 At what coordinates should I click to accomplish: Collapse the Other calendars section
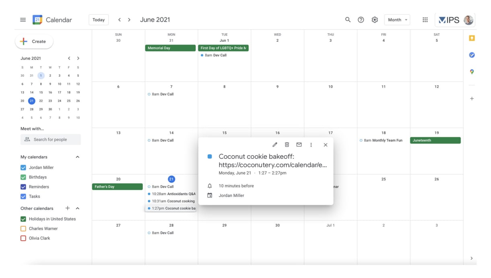point(78,208)
